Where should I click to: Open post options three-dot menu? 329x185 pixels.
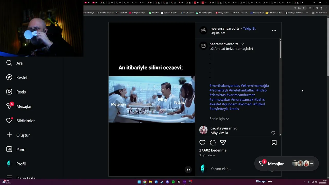(x=274, y=30)
